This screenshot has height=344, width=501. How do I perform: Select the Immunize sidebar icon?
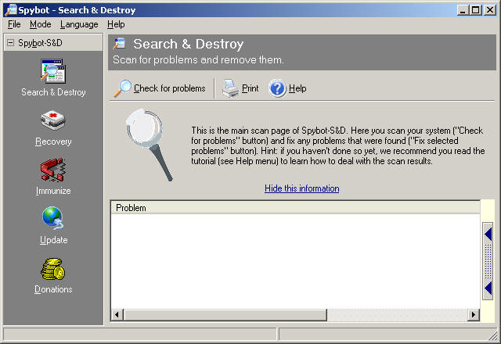[x=53, y=170]
